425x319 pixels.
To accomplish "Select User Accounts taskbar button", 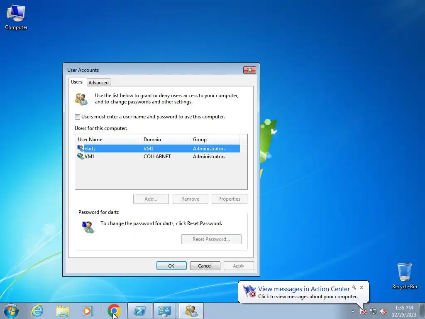I will point(191,311).
